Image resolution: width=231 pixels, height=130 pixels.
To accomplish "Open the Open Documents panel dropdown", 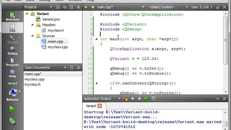I will (65, 68).
